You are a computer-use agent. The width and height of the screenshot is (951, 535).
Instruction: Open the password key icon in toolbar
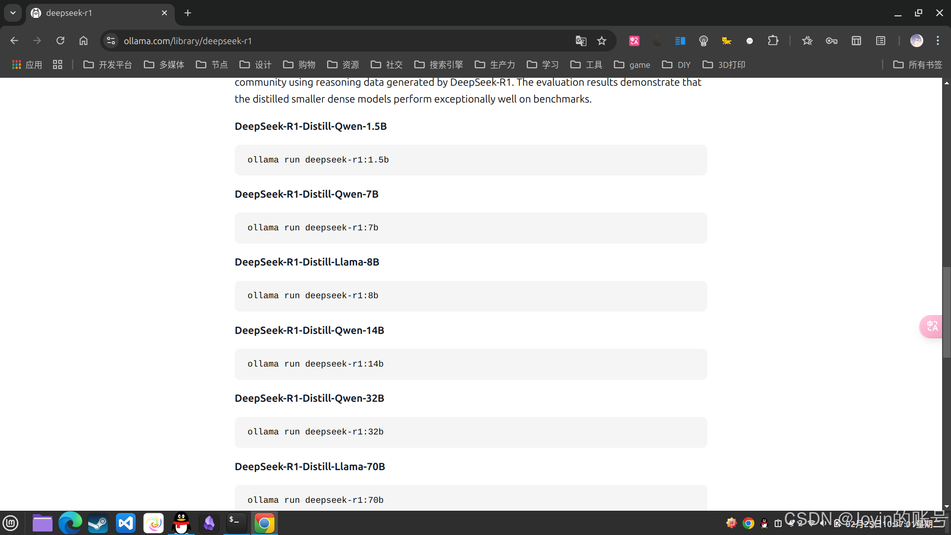click(832, 41)
